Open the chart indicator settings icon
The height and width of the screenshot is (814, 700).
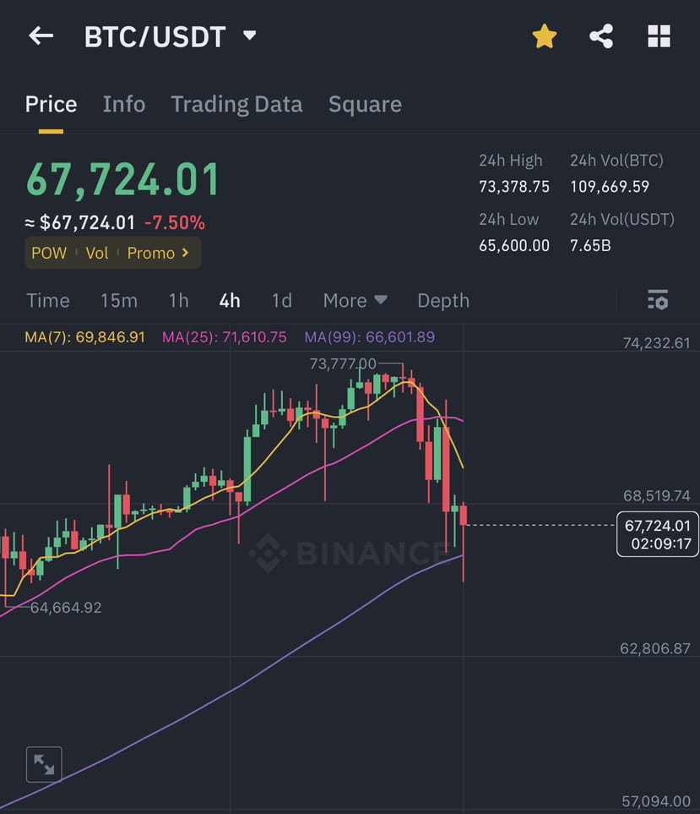pyautogui.click(x=658, y=300)
